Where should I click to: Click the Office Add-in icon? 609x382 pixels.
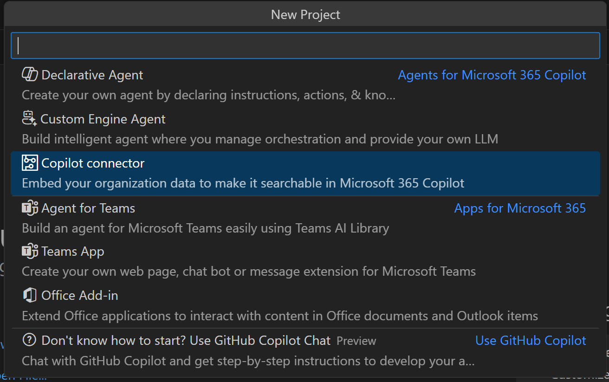point(30,295)
